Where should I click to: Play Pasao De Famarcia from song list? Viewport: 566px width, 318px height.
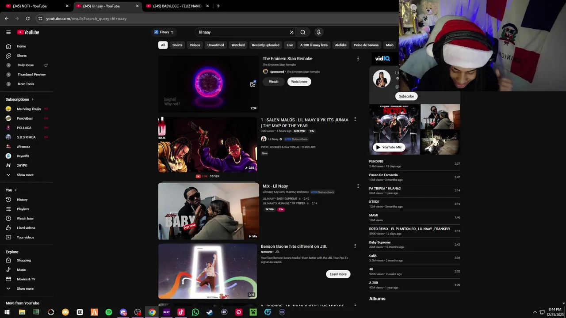point(414,177)
